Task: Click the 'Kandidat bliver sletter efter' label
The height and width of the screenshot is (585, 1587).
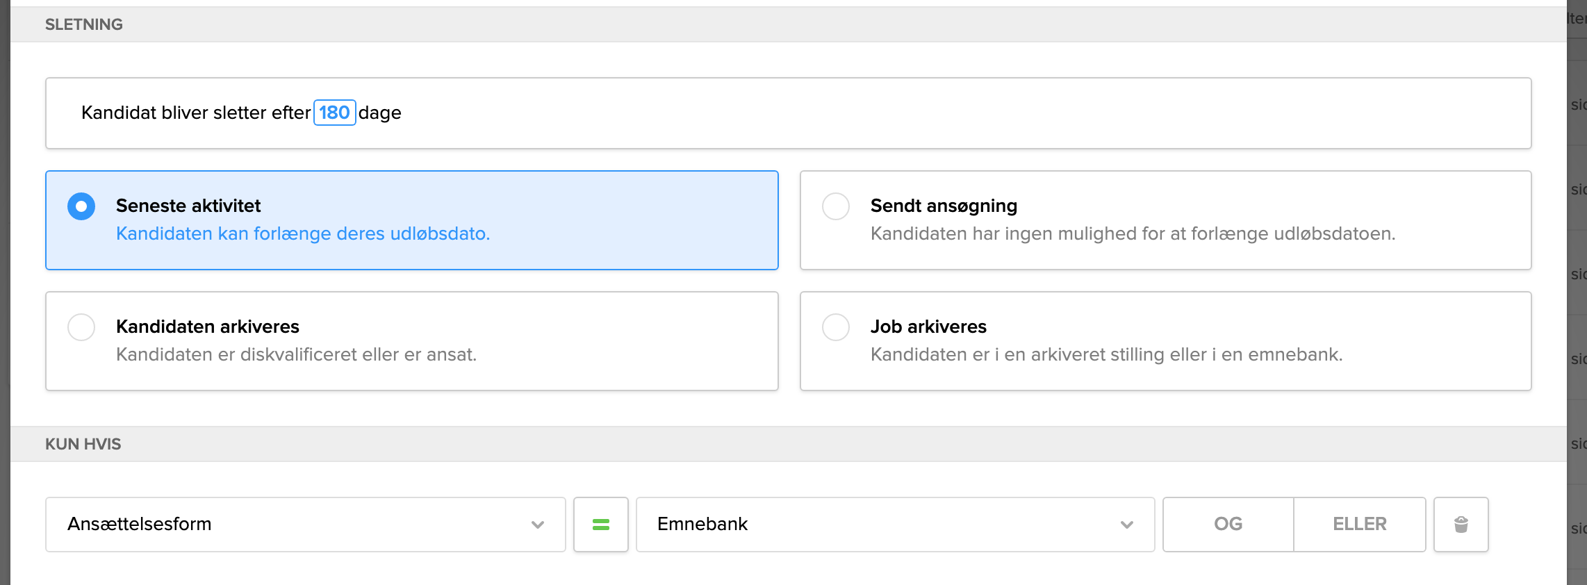Action: click(x=195, y=113)
